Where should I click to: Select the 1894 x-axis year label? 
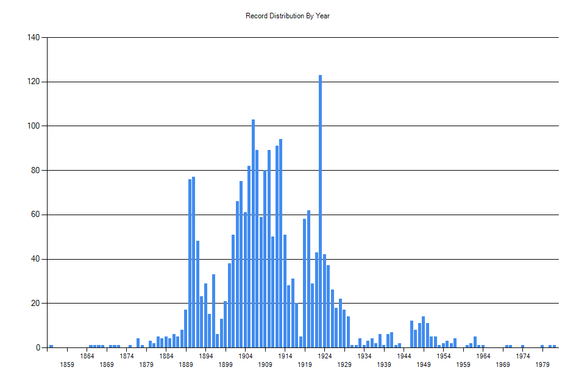(x=206, y=356)
